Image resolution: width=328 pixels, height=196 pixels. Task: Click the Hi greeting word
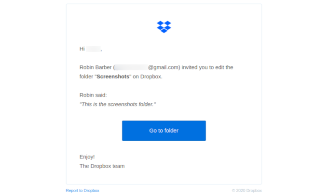click(x=82, y=49)
